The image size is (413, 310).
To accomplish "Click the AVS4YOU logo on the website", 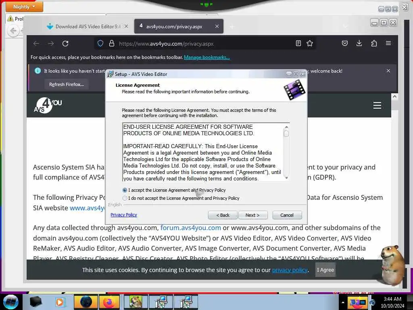I will coord(48,105).
